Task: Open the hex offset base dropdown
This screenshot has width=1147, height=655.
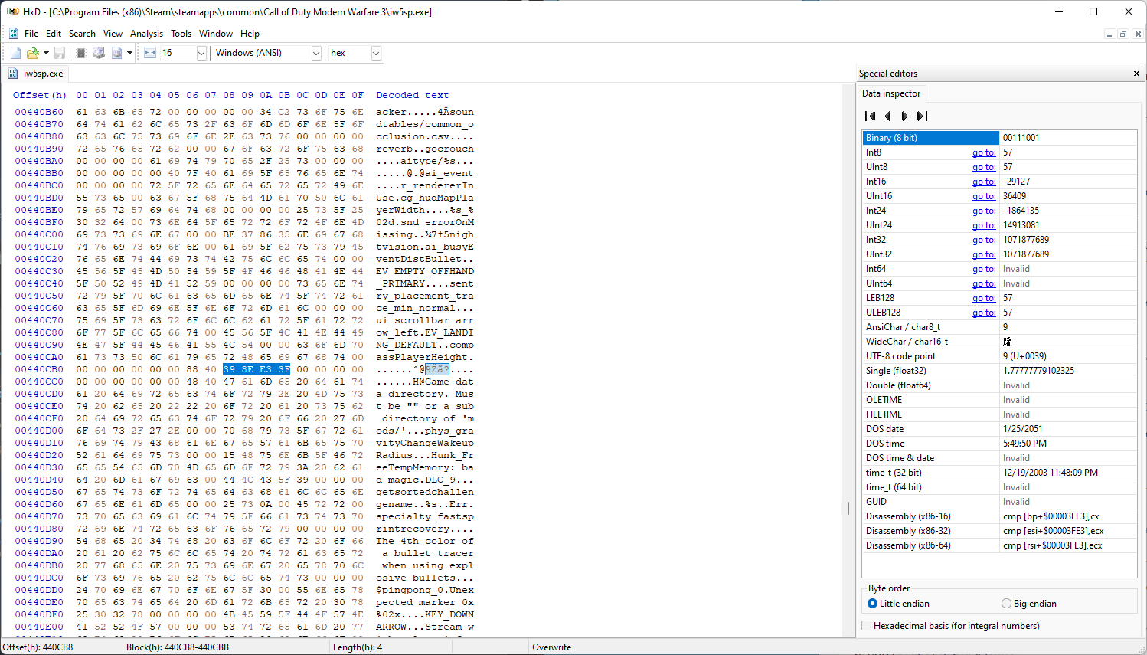Action: click(x=376, y=53)
